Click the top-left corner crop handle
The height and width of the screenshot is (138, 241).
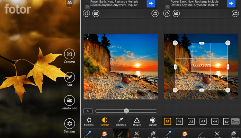(x=175, y=43)
